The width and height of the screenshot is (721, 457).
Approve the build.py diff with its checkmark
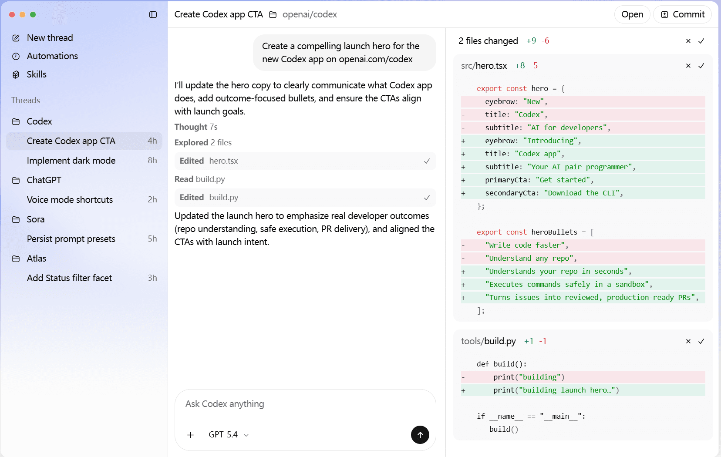tap(701, 342)
